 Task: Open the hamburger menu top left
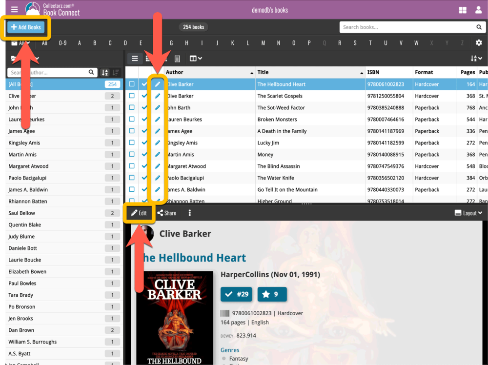(14, 9)
